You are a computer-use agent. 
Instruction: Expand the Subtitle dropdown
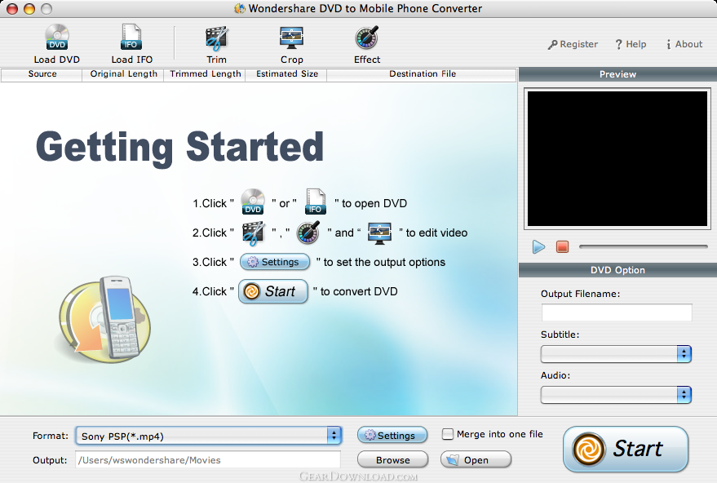coord(616,354)
